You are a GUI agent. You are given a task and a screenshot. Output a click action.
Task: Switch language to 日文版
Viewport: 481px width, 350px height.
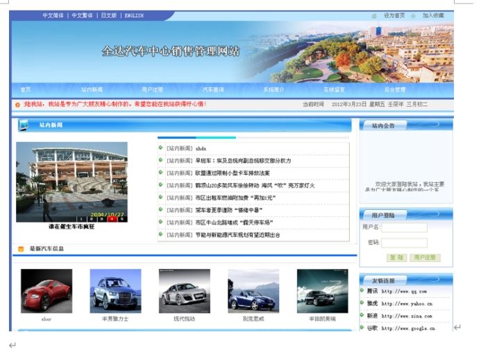point(109,15)
